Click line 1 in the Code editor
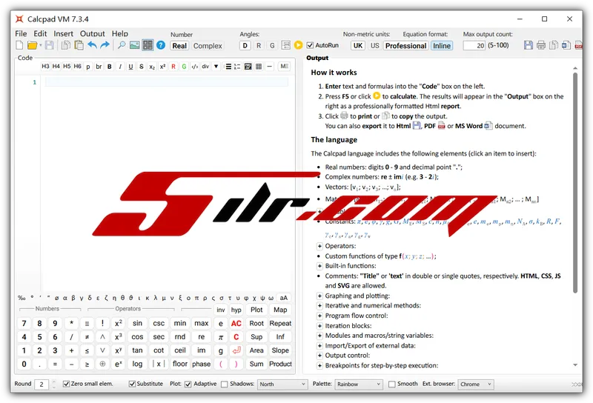 166,82
